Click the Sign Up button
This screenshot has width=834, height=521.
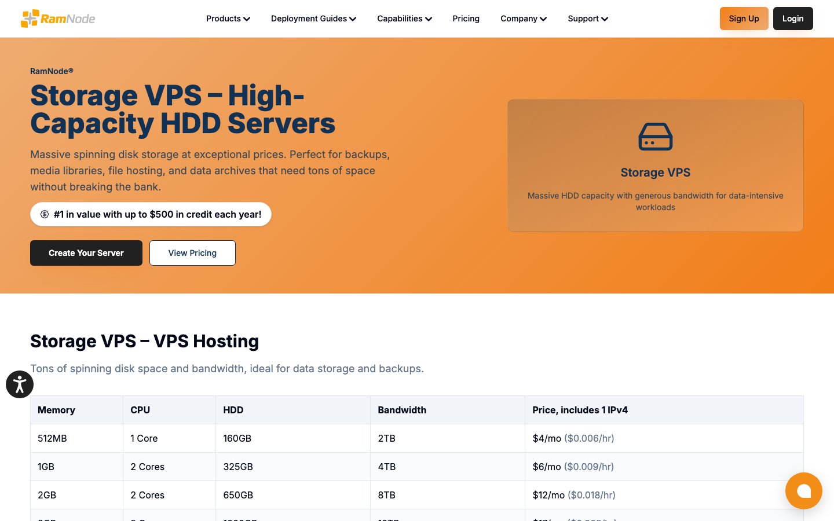pos(744,19)
